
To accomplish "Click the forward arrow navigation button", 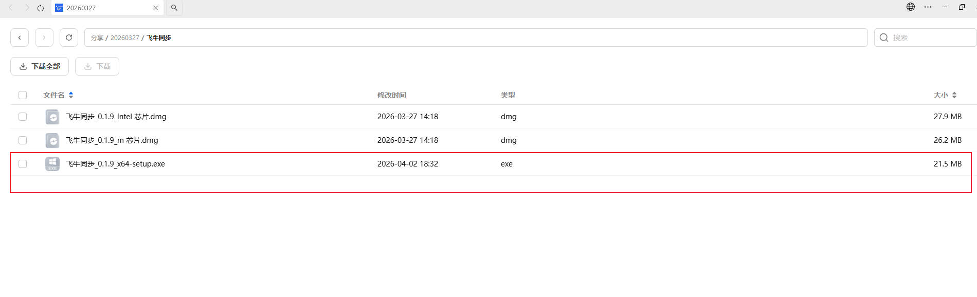I will point(44,38).
